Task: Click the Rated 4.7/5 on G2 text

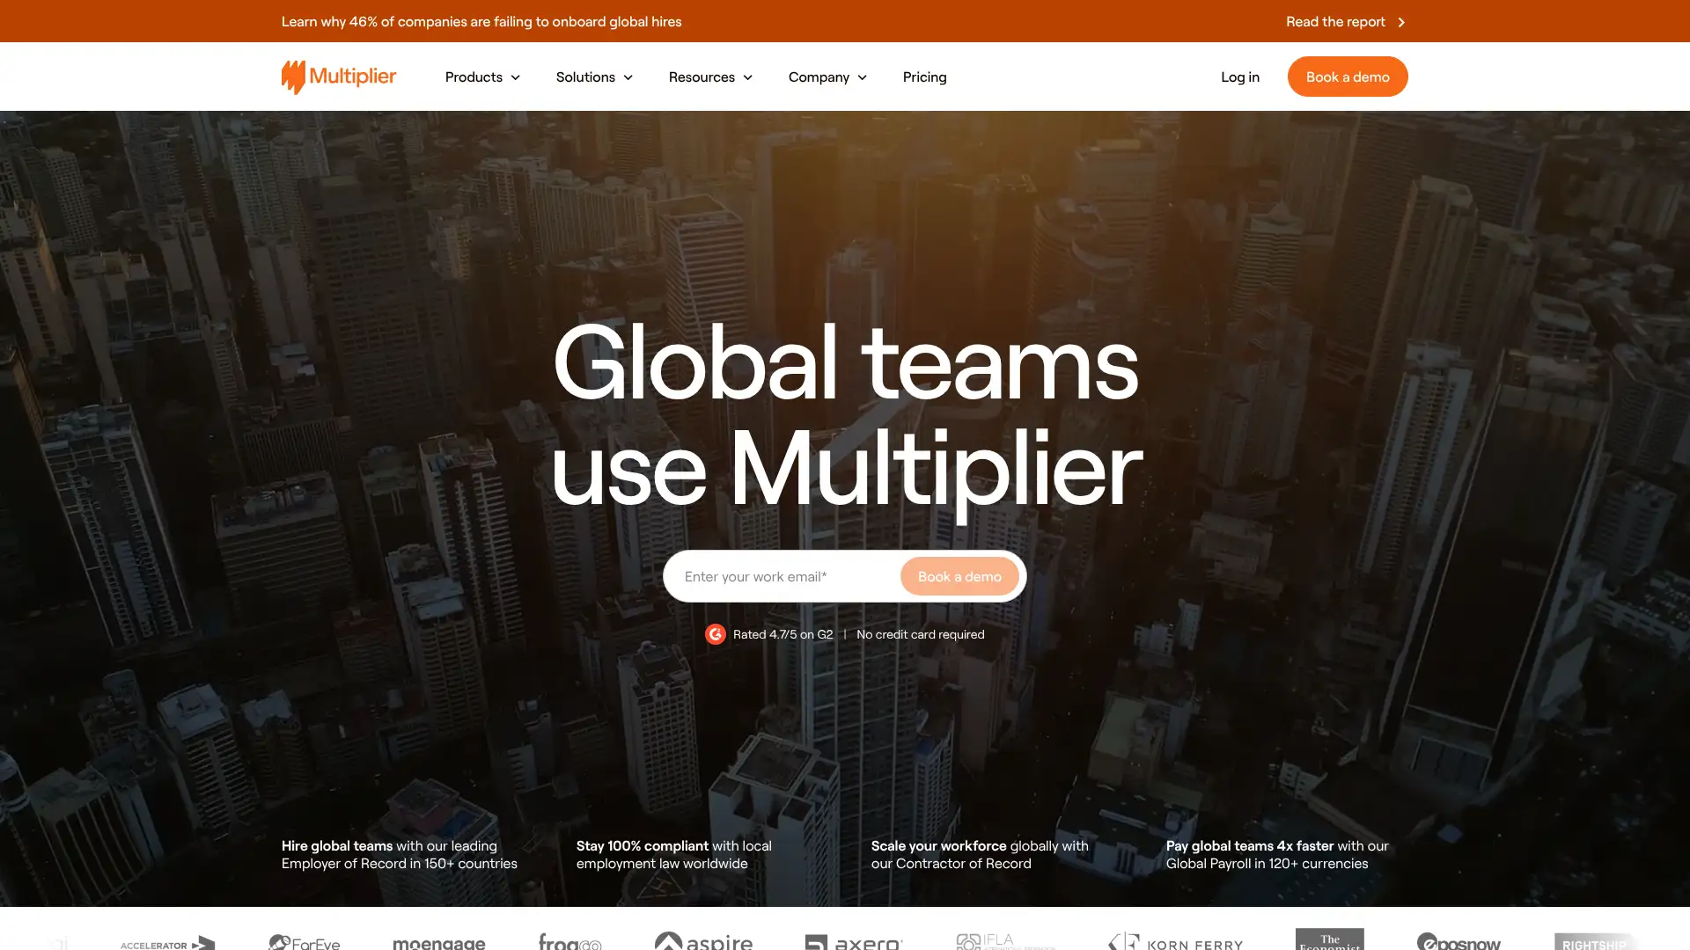Action: click(x=783, y=634)
